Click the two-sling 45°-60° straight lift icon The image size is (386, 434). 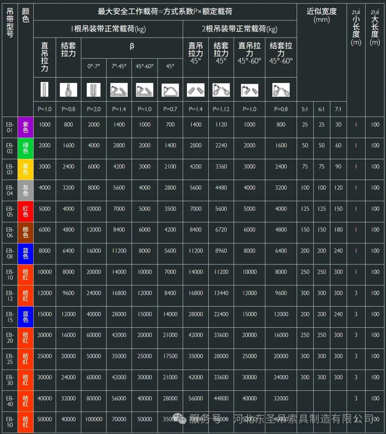click(x=249, y=90)
